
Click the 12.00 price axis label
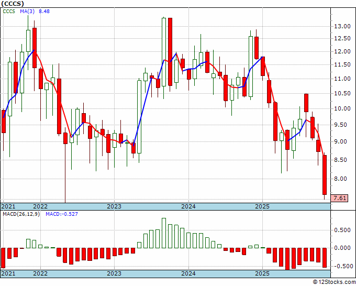[x=342, y=51]
